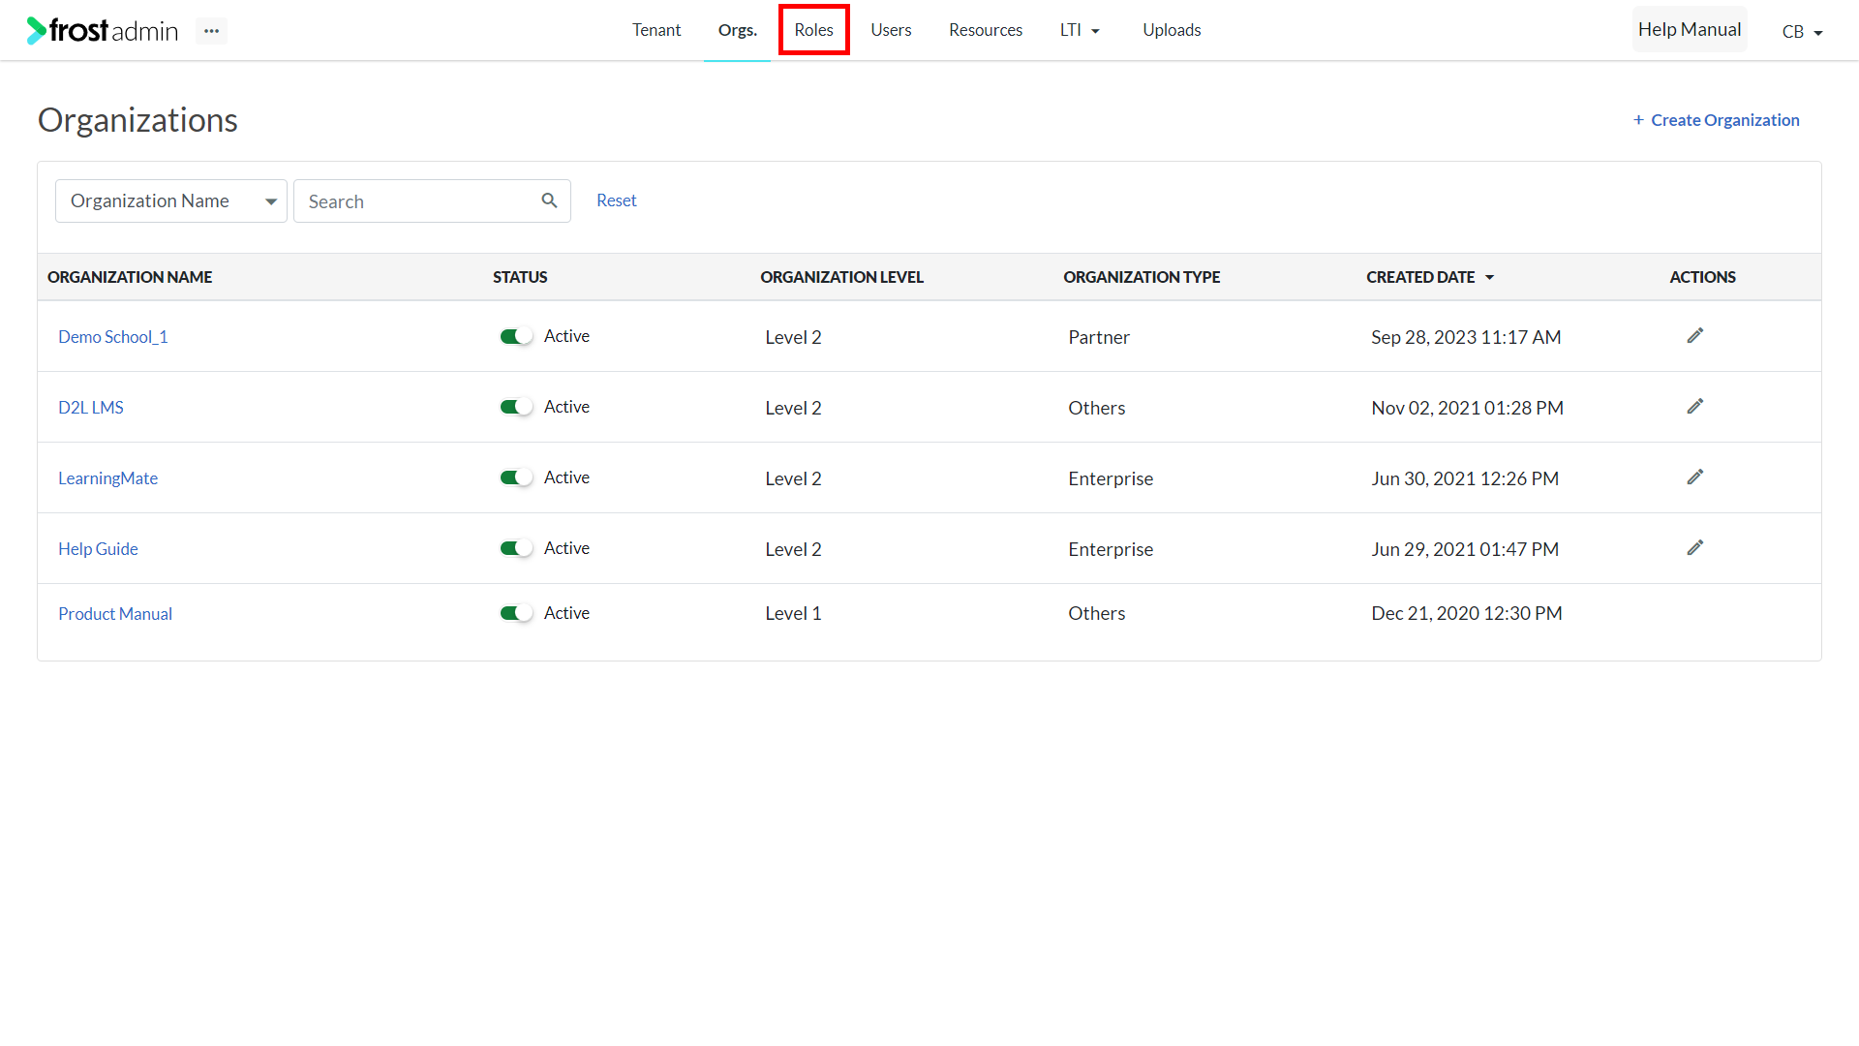This screenshot has width=1859, height=1046.
Task: Click Create Organization
Action: click(x=1716, y=120)
